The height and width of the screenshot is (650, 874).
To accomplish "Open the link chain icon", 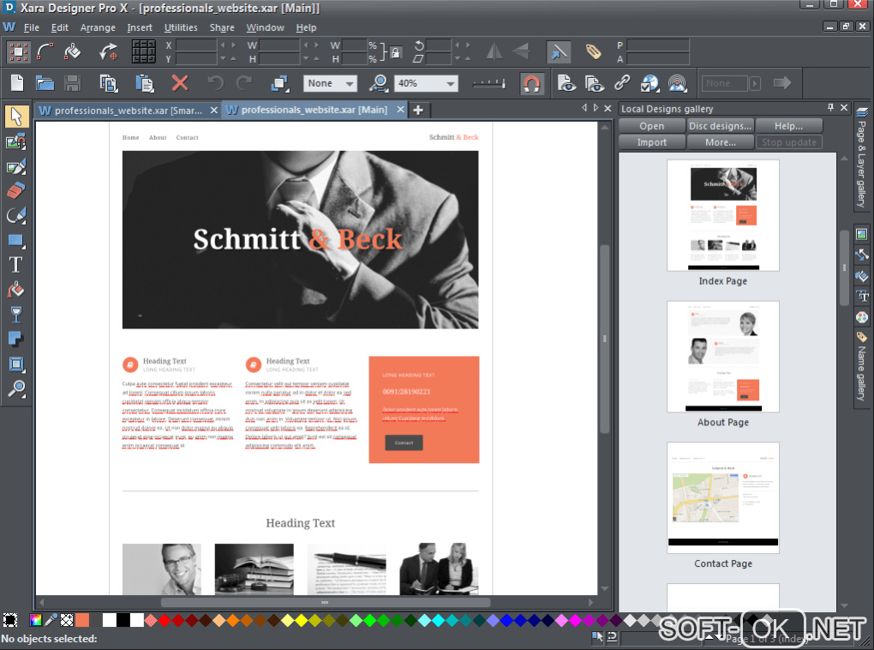I will click(622, 84).
